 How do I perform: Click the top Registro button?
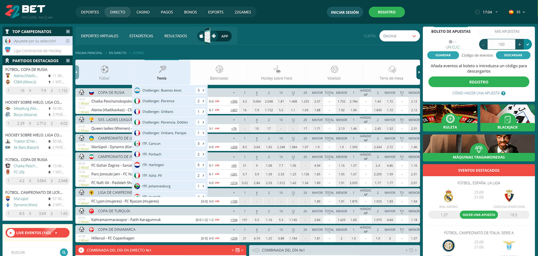pyautogui.click(x=386, y=12)
